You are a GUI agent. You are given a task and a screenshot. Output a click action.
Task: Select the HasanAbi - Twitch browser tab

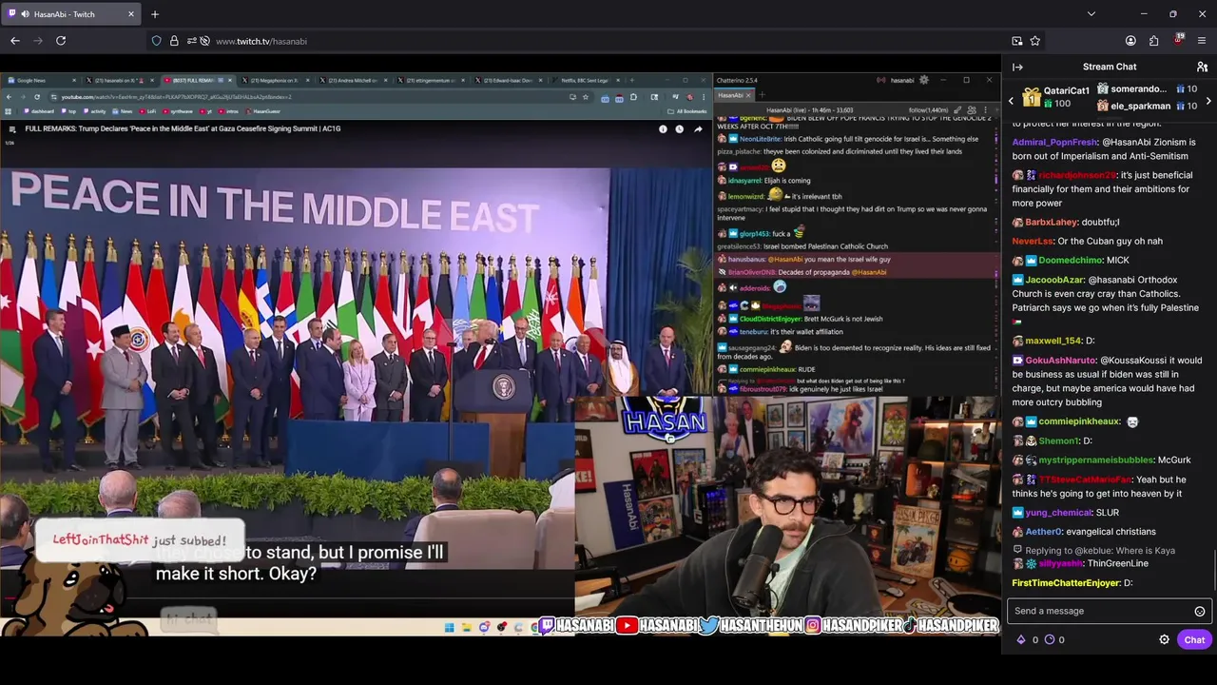click(72, 14)
